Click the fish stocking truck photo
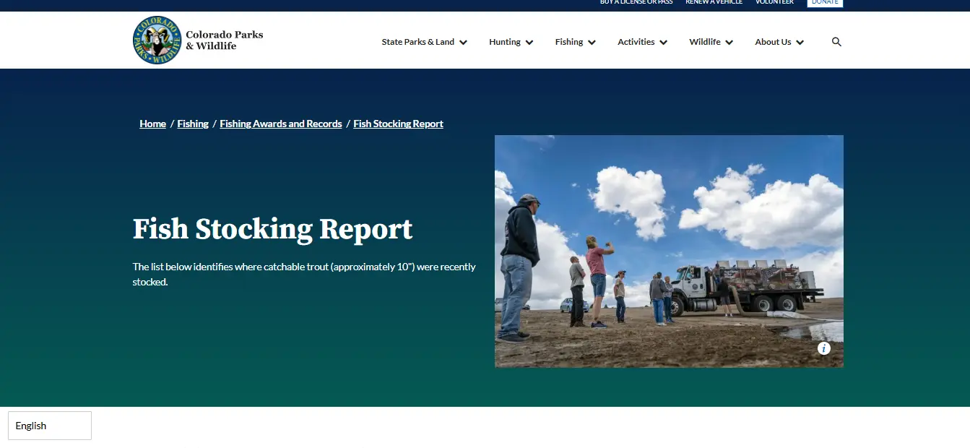Image resolution: width=970 pixels, height=448 pixels. (x=669, y=251)
